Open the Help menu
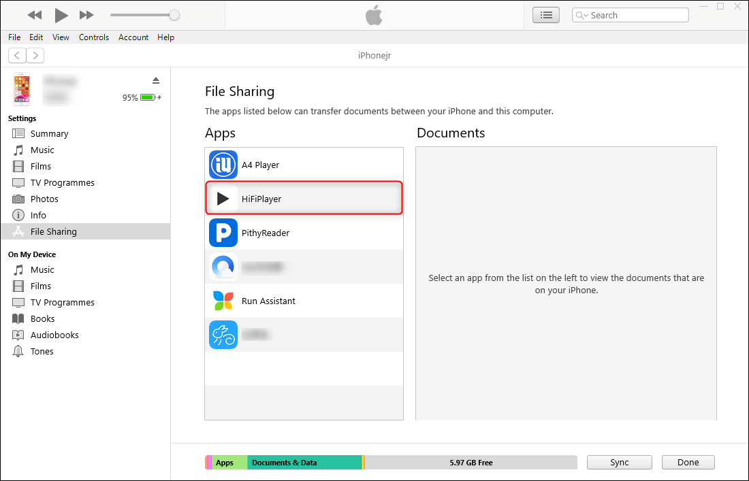 point(165,37)
